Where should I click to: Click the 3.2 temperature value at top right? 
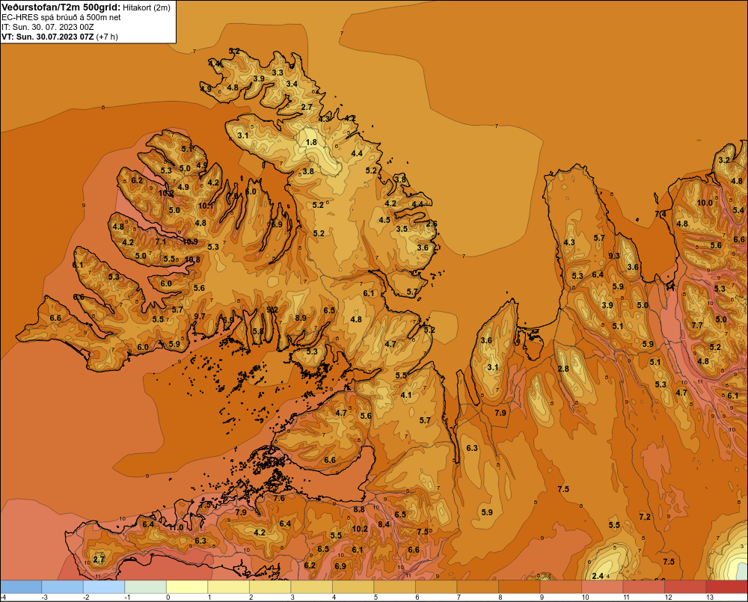[x=724, y=160]
